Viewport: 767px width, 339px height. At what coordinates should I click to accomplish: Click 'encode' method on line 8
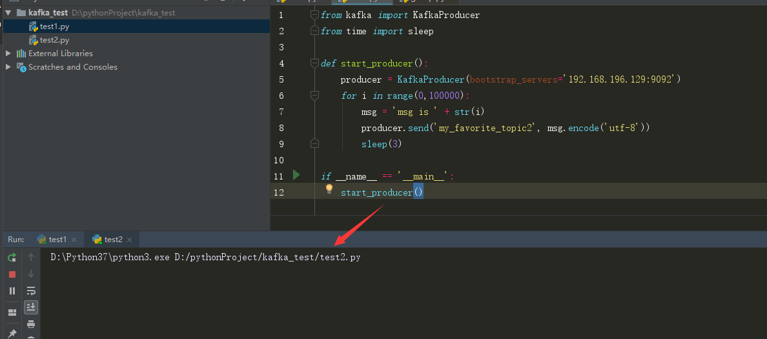584,128
